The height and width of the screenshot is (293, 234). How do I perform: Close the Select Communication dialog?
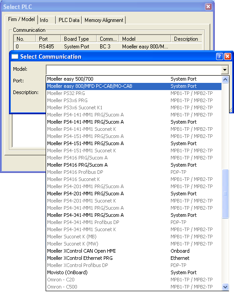(x=227, y=56)
